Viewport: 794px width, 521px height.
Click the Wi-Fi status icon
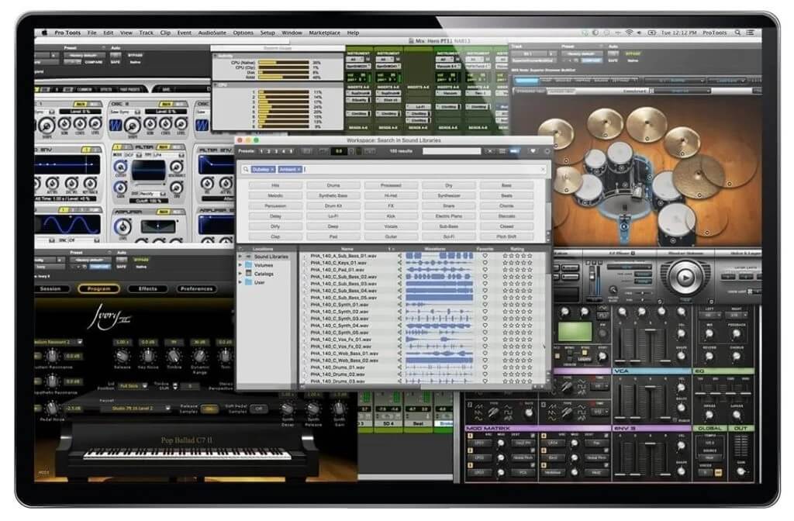coord(629,33)
